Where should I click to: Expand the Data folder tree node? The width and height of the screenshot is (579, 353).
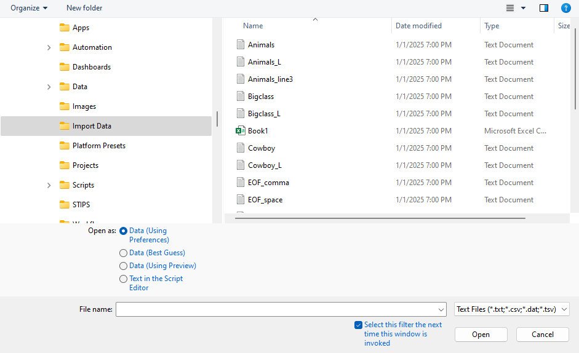tap(49, 87)
